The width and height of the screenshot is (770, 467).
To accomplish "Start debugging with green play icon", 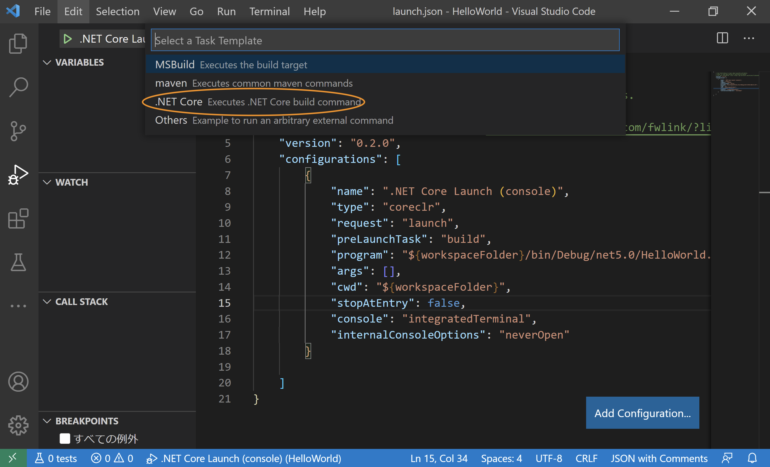I will coord(67,39).
